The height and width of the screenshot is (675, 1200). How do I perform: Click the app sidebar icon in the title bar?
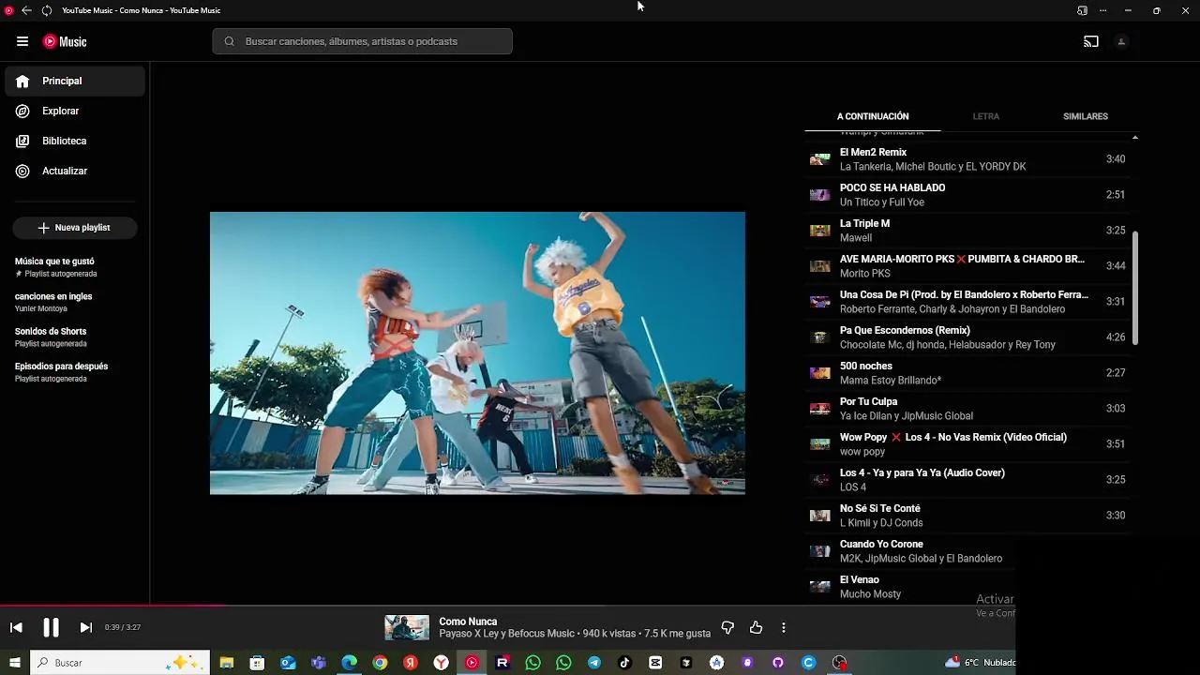[1082, 10]
